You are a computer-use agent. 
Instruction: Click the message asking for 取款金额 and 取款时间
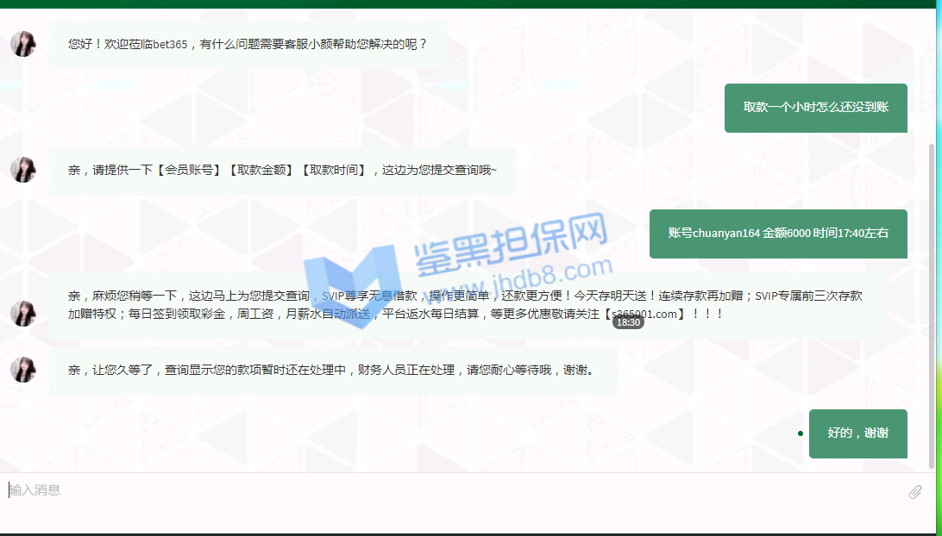[281, 171]
